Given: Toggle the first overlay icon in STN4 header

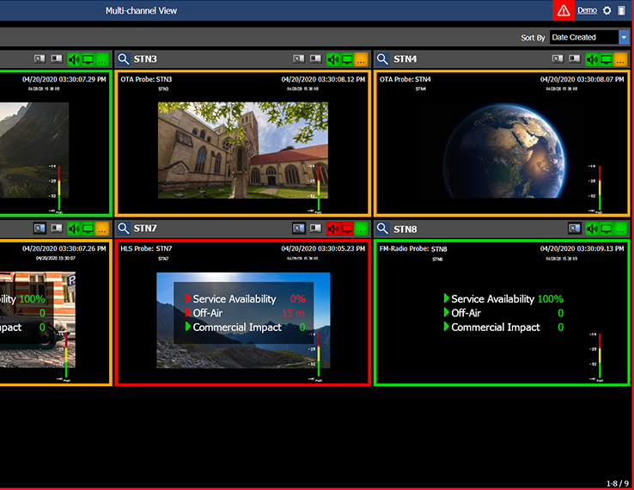Looking at the screenshot, I should click(x=558, y=59).
